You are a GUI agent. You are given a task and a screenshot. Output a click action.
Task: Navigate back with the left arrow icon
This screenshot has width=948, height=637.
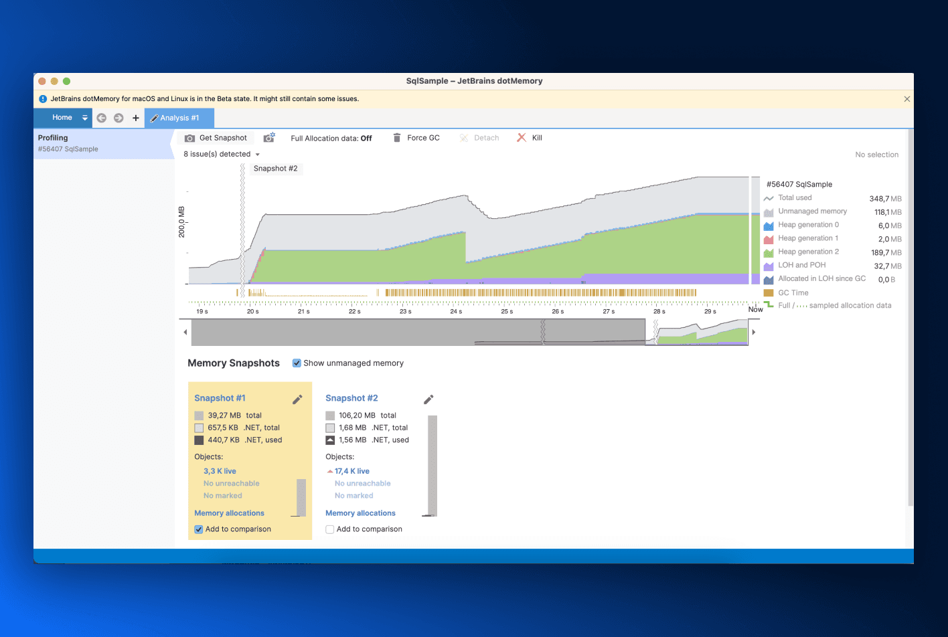click(102, 118)
